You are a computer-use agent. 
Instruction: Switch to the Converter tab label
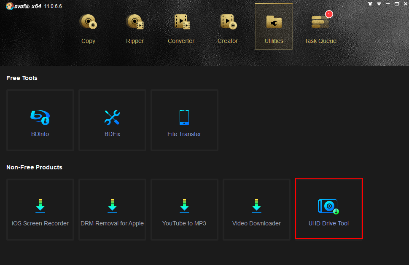coord(181,41)
